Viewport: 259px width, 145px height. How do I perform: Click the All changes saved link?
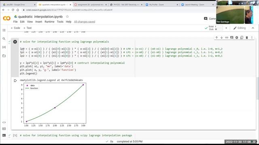pyautogui.click(x=85, y=22)
